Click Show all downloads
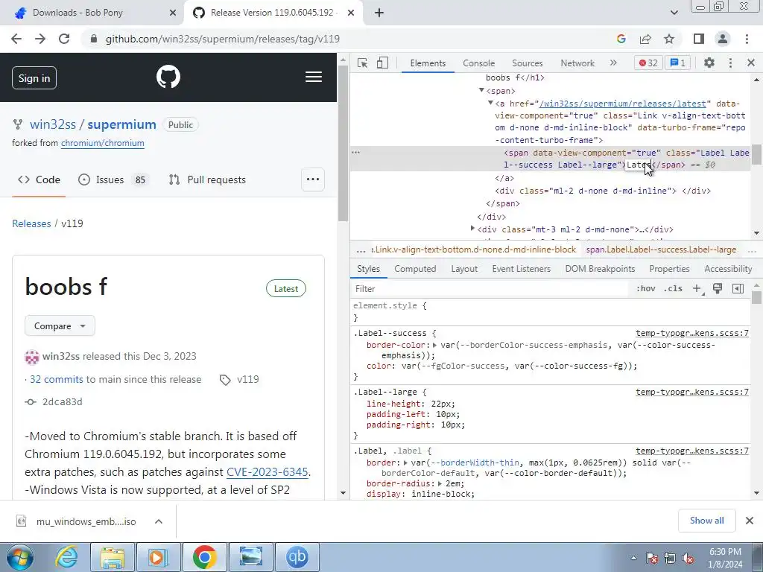 click(x=706, y=521)
